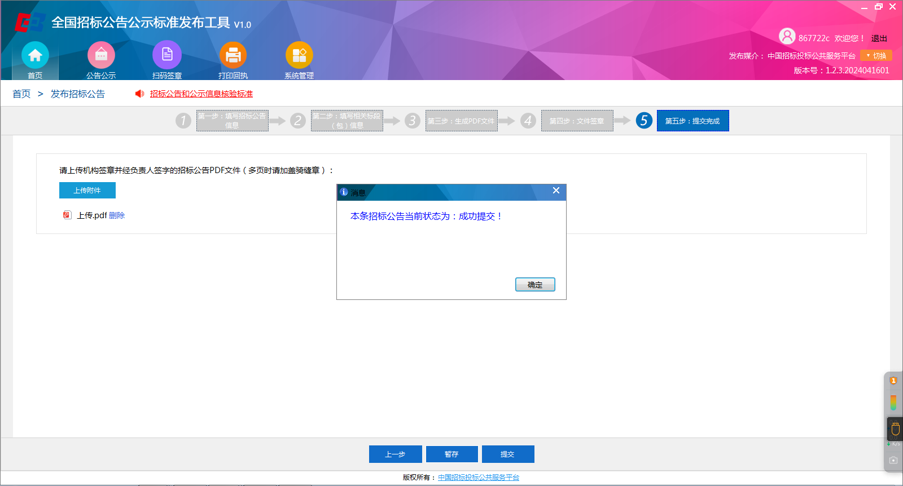Open the 首页 home icon
Image resolution: width=903 pixels, height=486 pixels.
pos(35,55)
